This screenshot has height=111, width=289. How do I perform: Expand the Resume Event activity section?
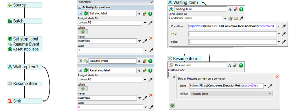(80, 61)
